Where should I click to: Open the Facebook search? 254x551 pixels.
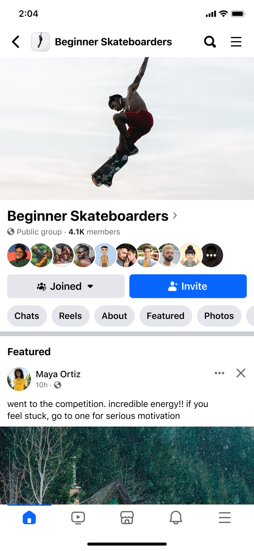(210, 42)
